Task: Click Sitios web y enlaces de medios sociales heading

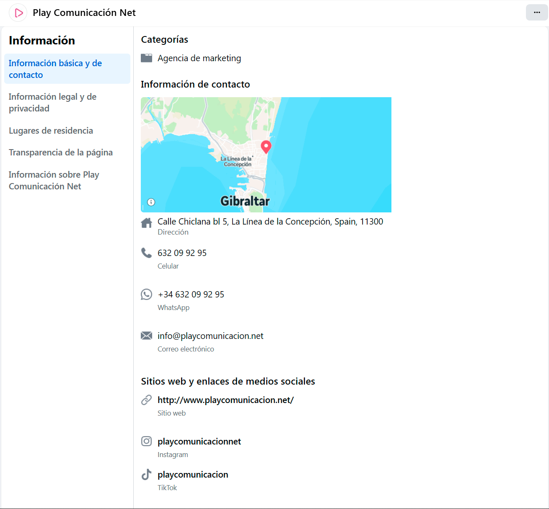Action: coord(228,381)
